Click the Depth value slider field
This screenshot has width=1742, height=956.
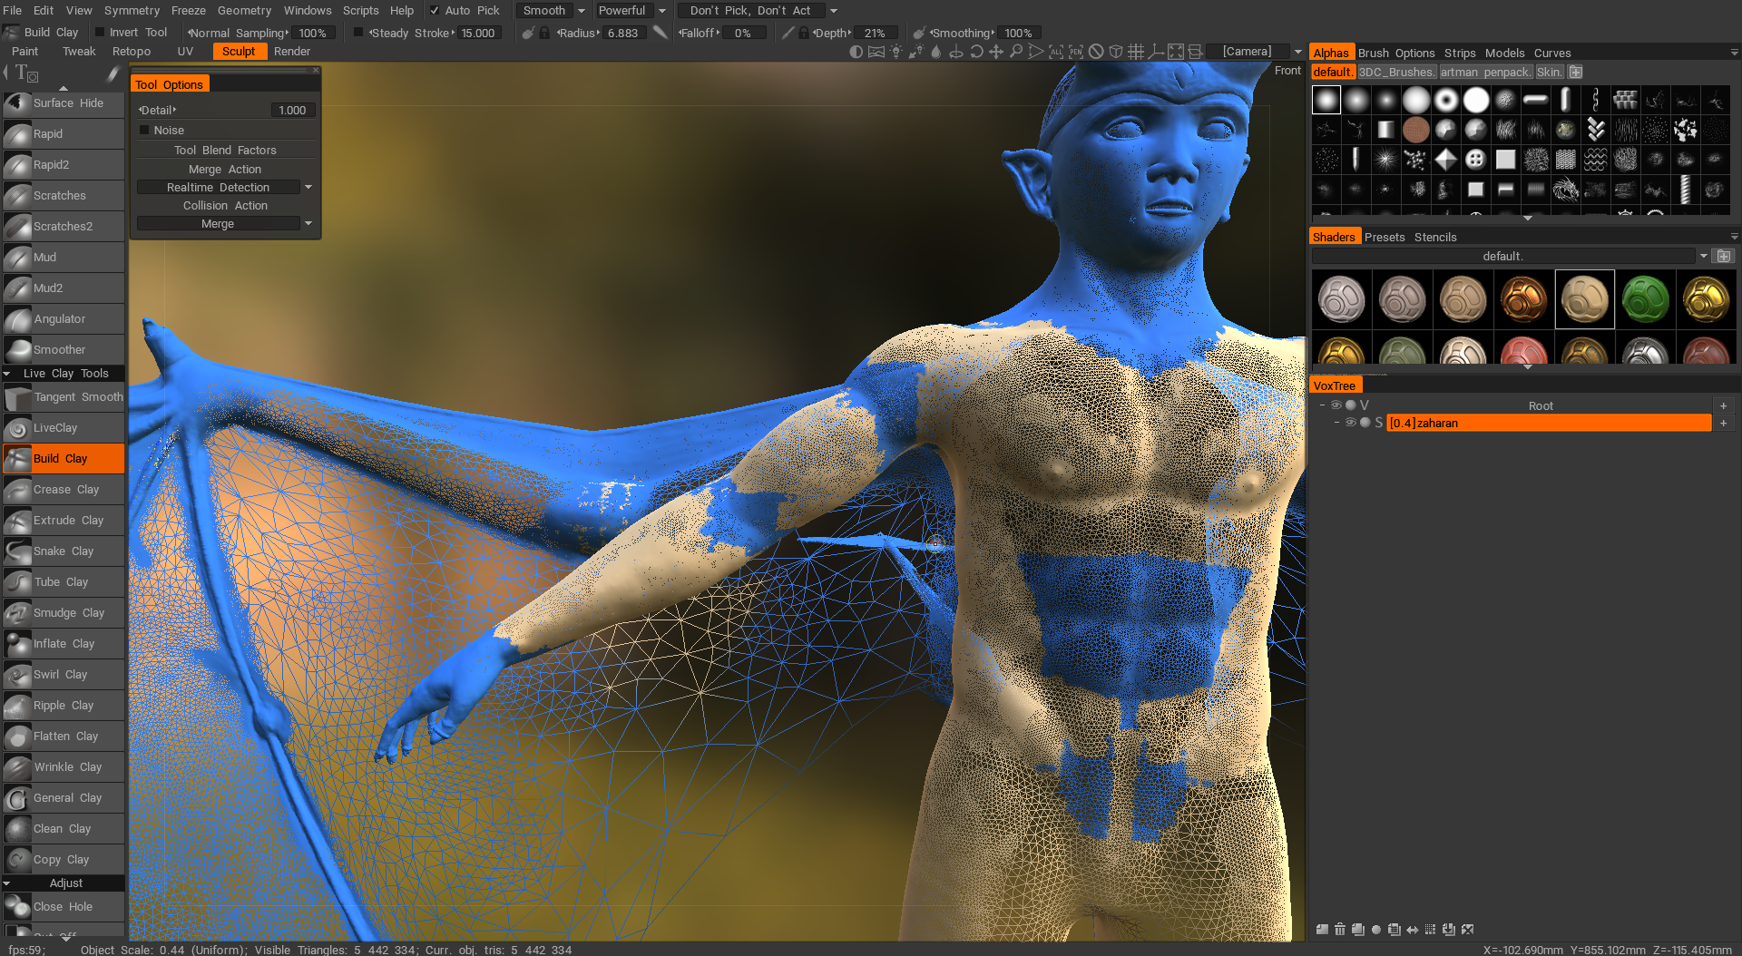tap(874, 33)
